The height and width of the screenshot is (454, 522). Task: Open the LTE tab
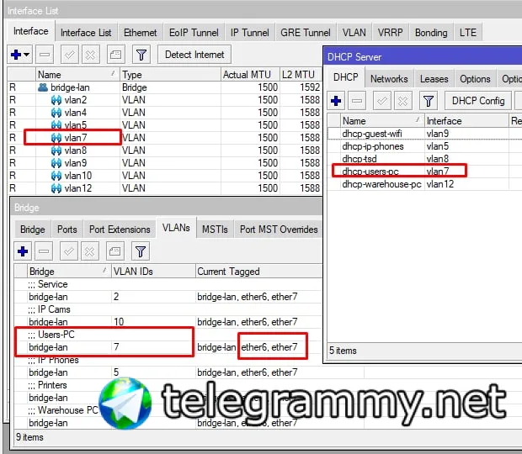pos(468,33)
